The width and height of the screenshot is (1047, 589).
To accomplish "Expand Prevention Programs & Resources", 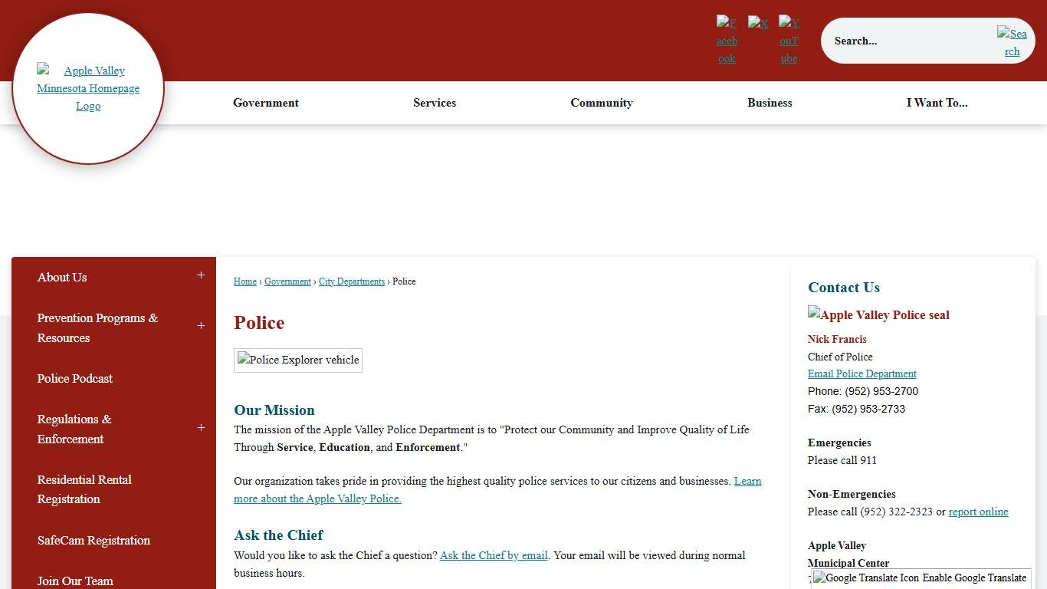I will (x=201, y=325).
